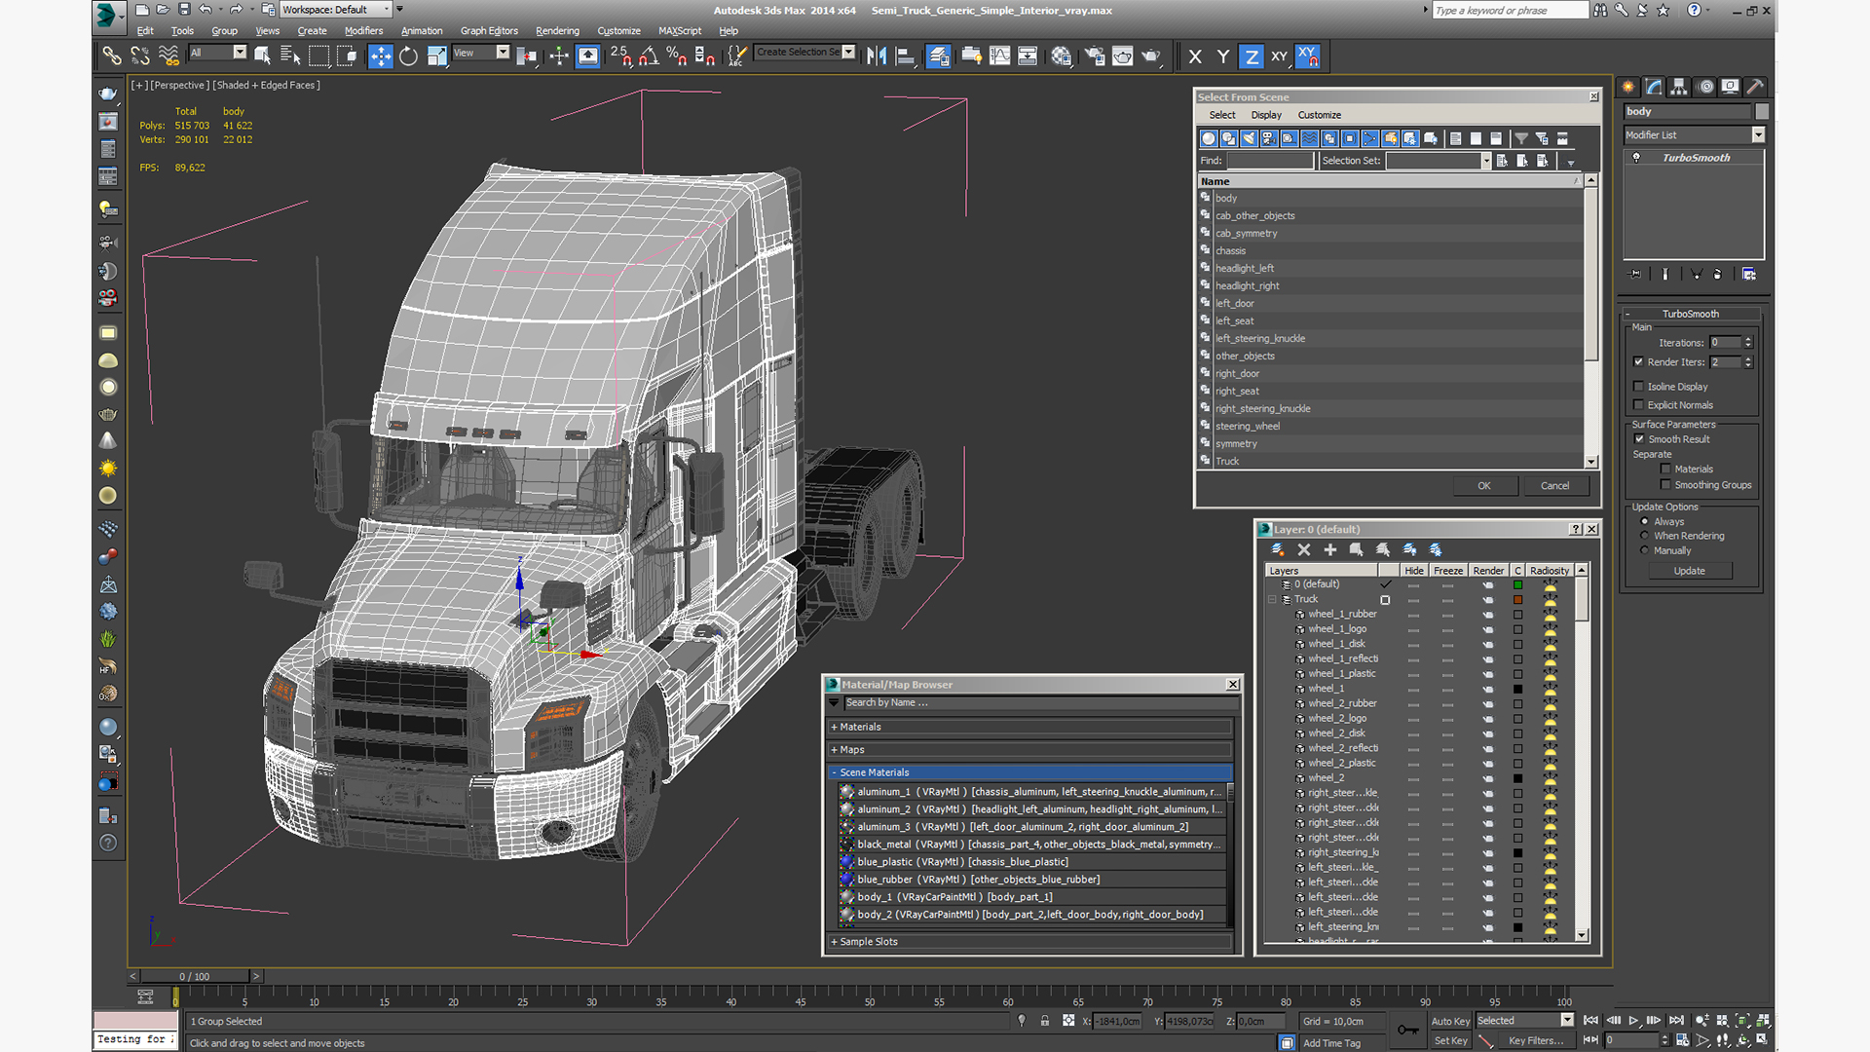
Task: Click OK in Select From Scene dialog
Action: [x=1483, y=486]
